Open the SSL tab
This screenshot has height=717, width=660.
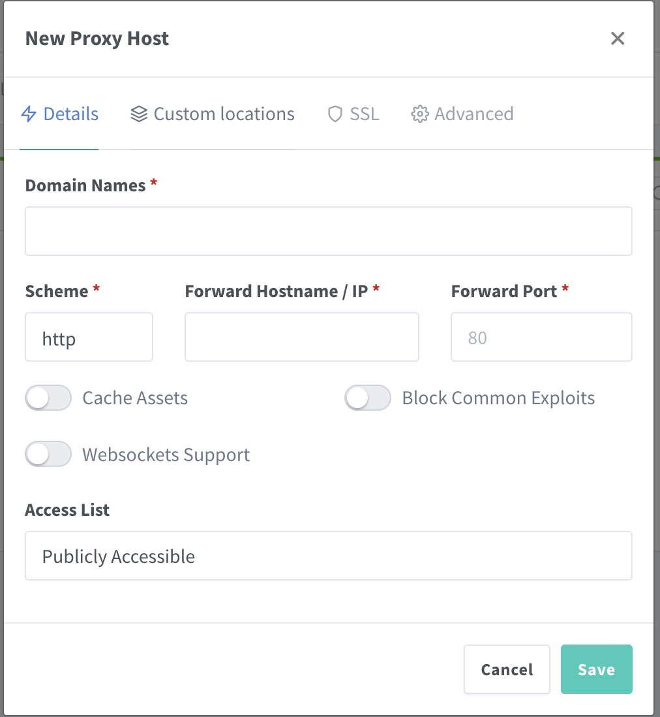364,114
